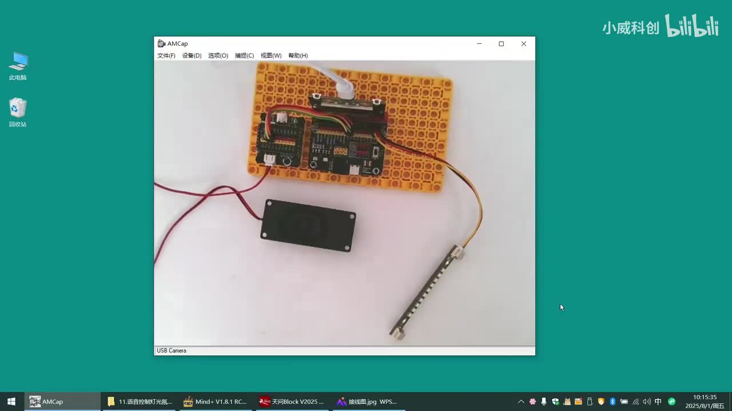Open the 选项(O) menu in AMCap
This screenshot has height=411, width=732.
coord(218,55)
